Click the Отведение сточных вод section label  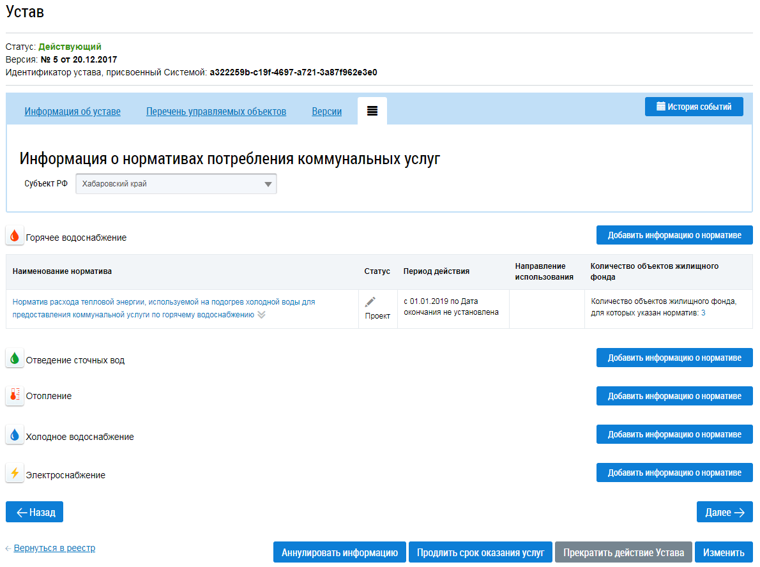(75, 360)
